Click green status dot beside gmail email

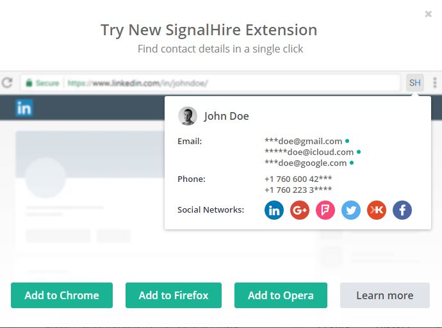pyautogui.click(x=347, y=141)
